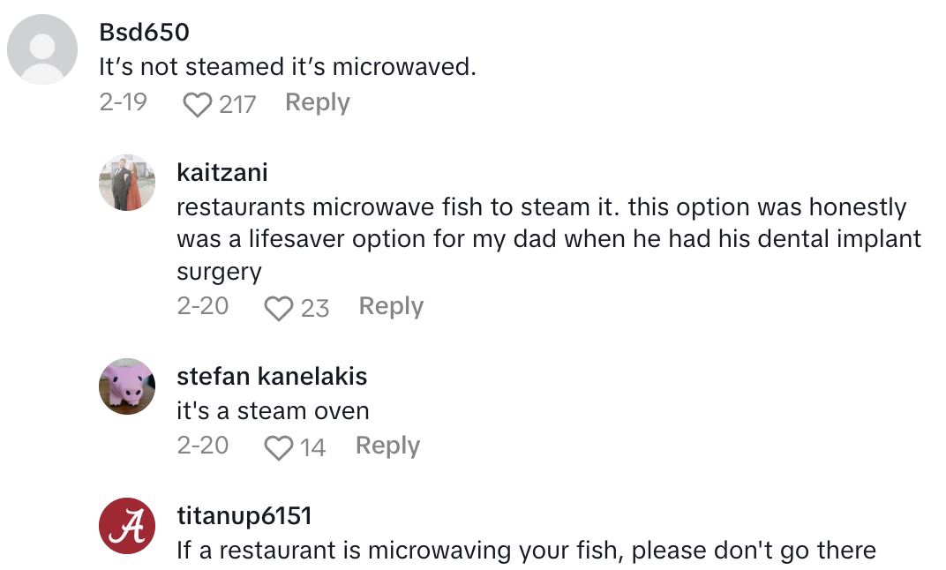Viewport: 946px width, 570px height.
Task: Click titanup6151's comment about microwaving fish
Action: (526, 551)
